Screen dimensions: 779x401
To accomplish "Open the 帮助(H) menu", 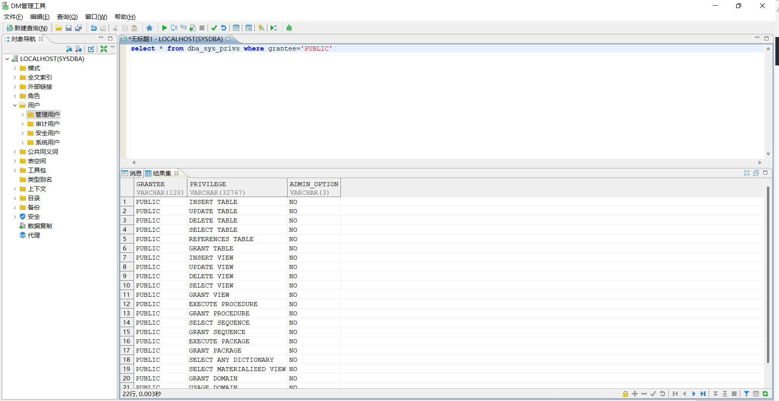I will coord(125,17).
